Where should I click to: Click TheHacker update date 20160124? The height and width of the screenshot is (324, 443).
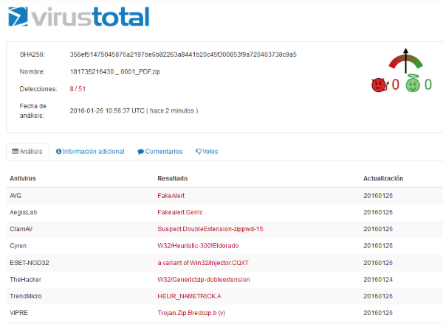click(x=378, y=280)
